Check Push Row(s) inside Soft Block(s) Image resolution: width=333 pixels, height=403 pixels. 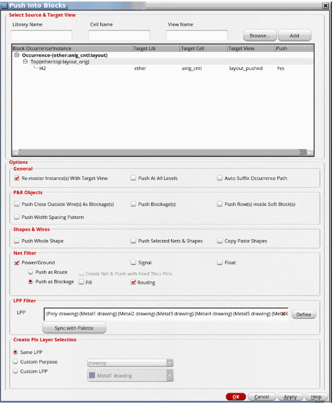[x=220, y=204]
